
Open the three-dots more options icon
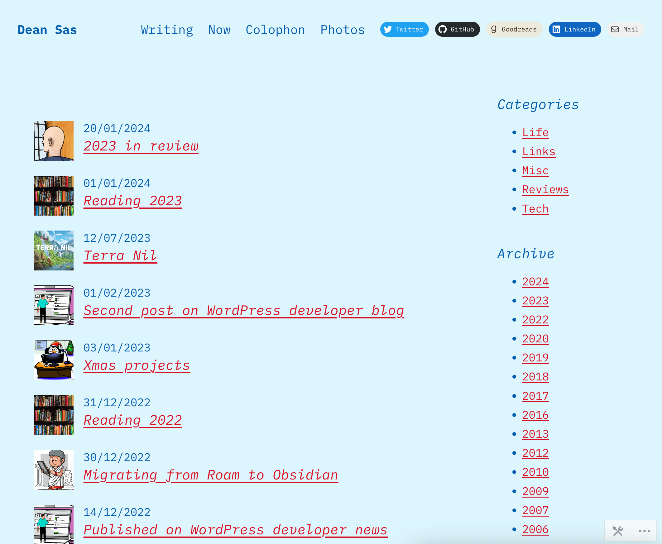point(644,531)
